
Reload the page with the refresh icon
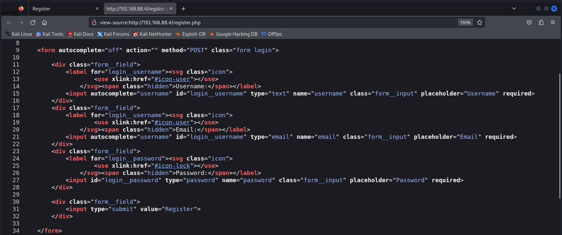click(33, 22)
